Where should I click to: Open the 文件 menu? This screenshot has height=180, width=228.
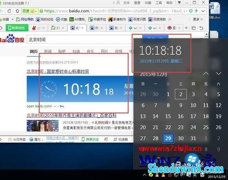126,3
